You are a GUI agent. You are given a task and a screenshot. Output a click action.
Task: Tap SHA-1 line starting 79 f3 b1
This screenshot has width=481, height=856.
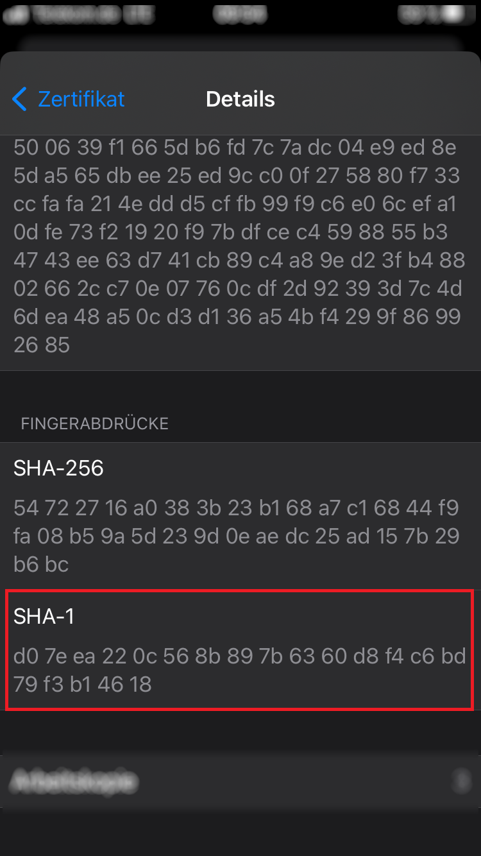[x=83, y=684]
